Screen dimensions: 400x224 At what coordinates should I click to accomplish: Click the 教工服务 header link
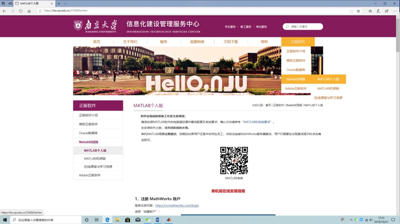tap(246, 27)
